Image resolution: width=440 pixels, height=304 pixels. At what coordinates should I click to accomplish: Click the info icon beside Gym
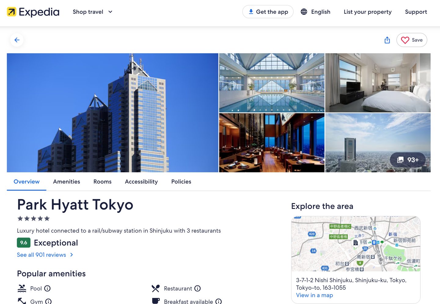48,302
